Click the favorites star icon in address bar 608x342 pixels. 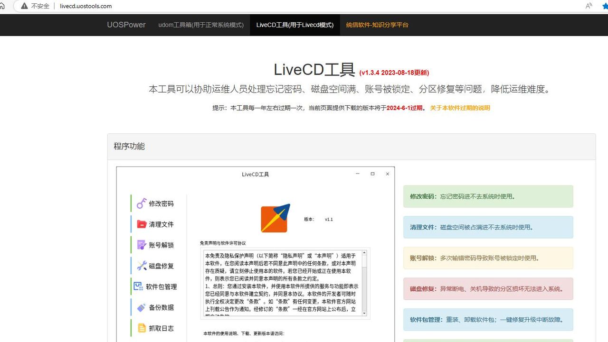(x=605, y=6)
